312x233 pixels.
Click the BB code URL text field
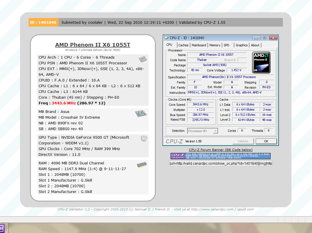click(x=221, y=163)
